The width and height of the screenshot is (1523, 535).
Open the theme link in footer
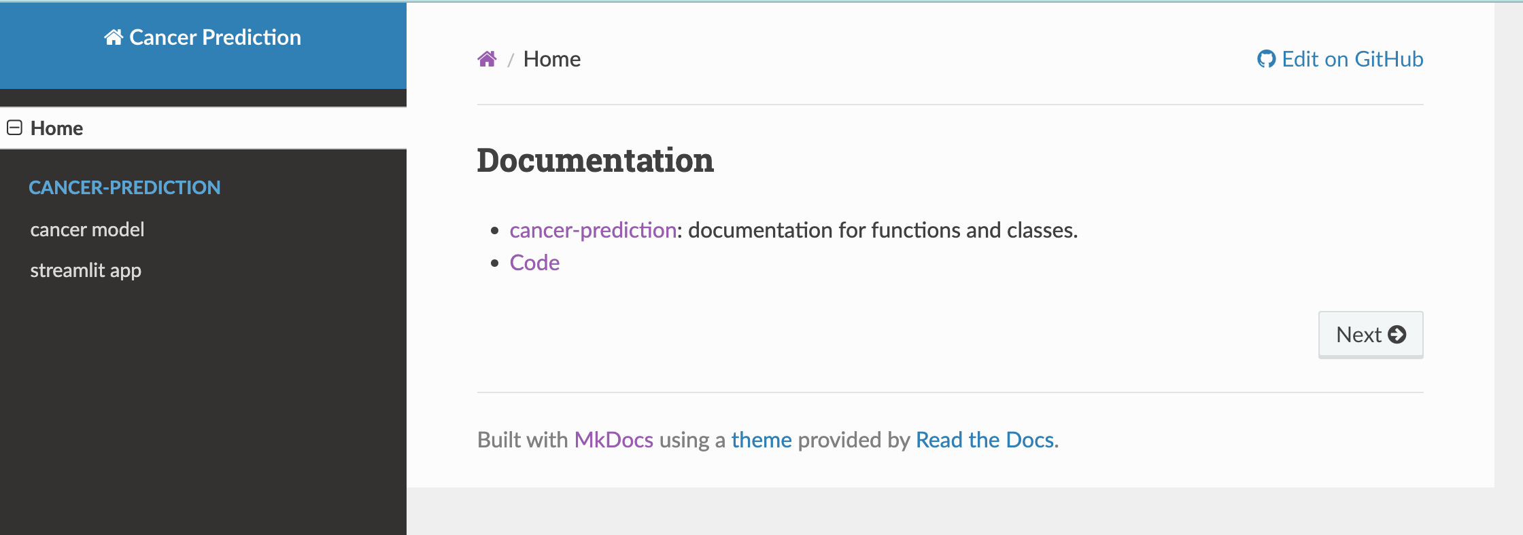[761, 440]
